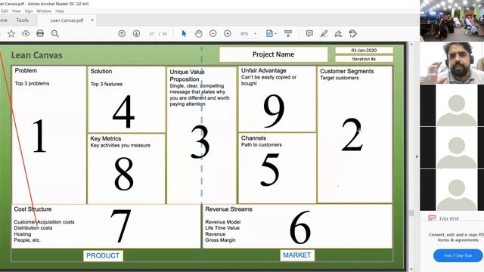Click the conference room video thumbnail
This screenshot has height=272, width=484.
pos(452,20)
